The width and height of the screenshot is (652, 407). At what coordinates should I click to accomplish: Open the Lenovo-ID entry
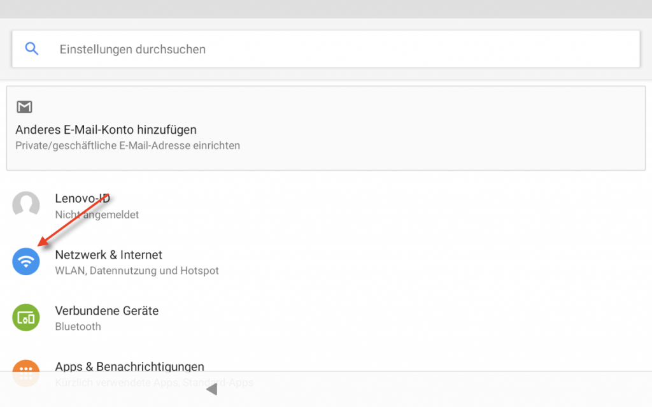click(x=82, y=199)
